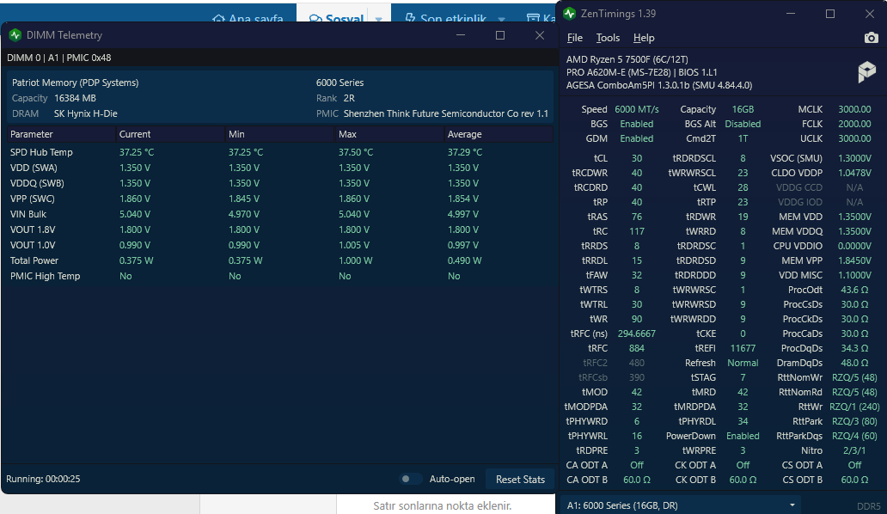Select the VPP (SWC) row label
The width and height of the screenshot is (887, 514).
pyautogui.click(x=33, y=199)
